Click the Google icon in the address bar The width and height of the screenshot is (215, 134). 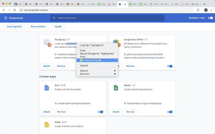(21, 10)
